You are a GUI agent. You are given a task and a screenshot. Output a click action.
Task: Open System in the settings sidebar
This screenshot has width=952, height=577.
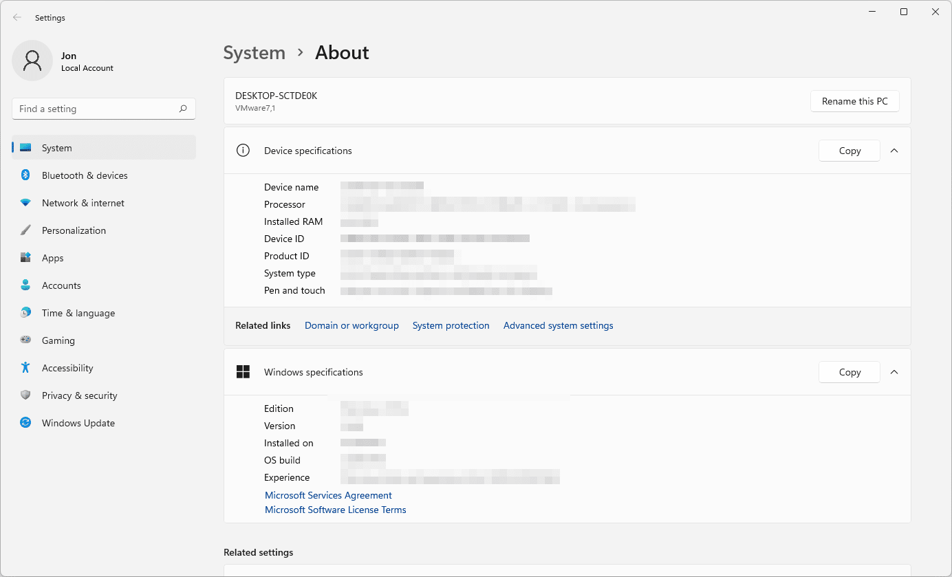(x=104, y=148)
